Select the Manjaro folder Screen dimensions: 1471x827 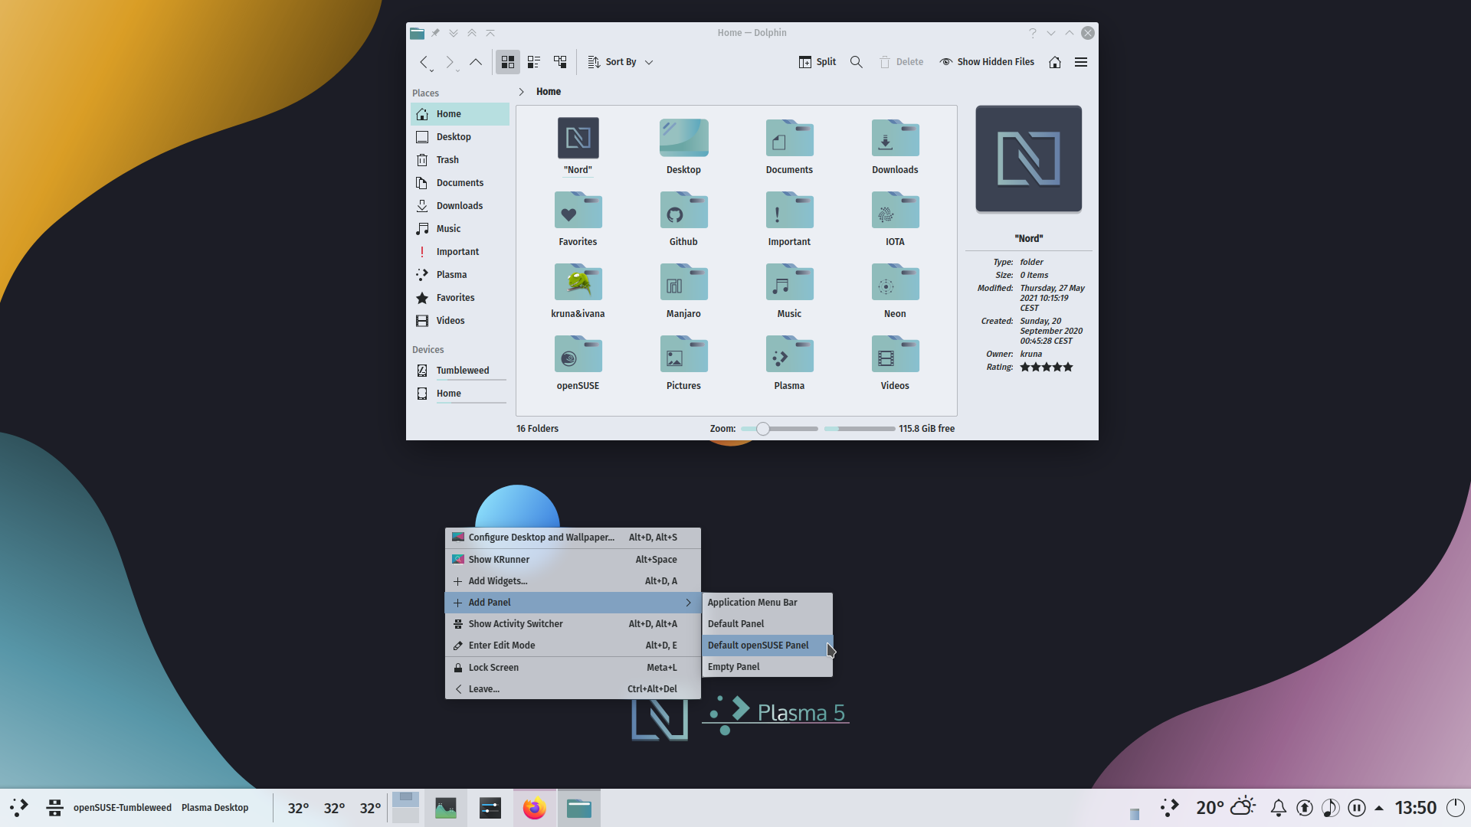coord(683,291)
